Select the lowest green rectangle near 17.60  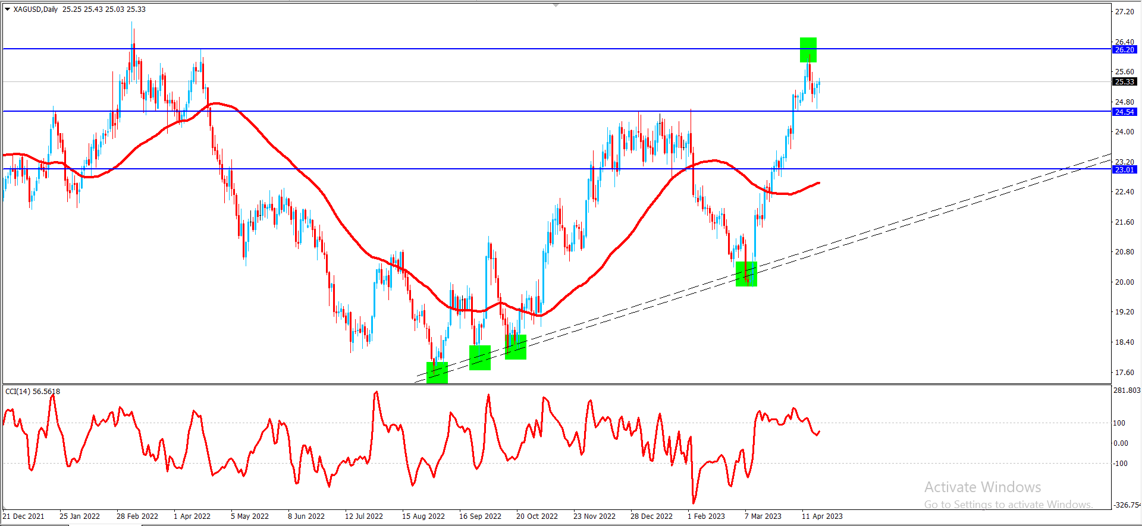[437, 373]
